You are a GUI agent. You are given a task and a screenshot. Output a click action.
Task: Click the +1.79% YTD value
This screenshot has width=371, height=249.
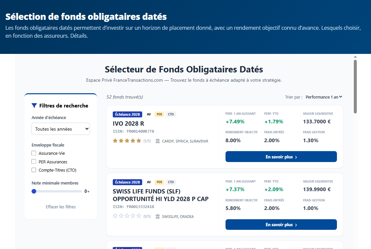274,122
